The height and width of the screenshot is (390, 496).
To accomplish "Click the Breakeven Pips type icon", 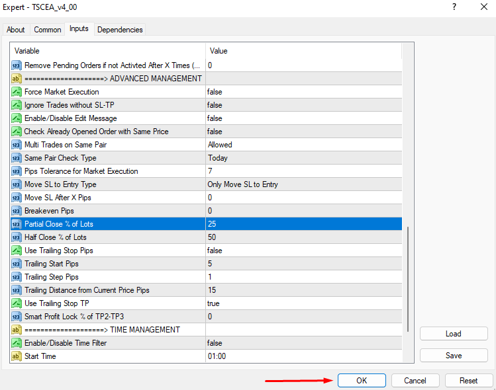I will 17,211.
